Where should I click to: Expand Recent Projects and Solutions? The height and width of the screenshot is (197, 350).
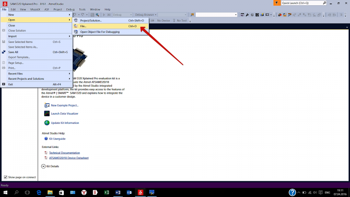pos(36,79)
